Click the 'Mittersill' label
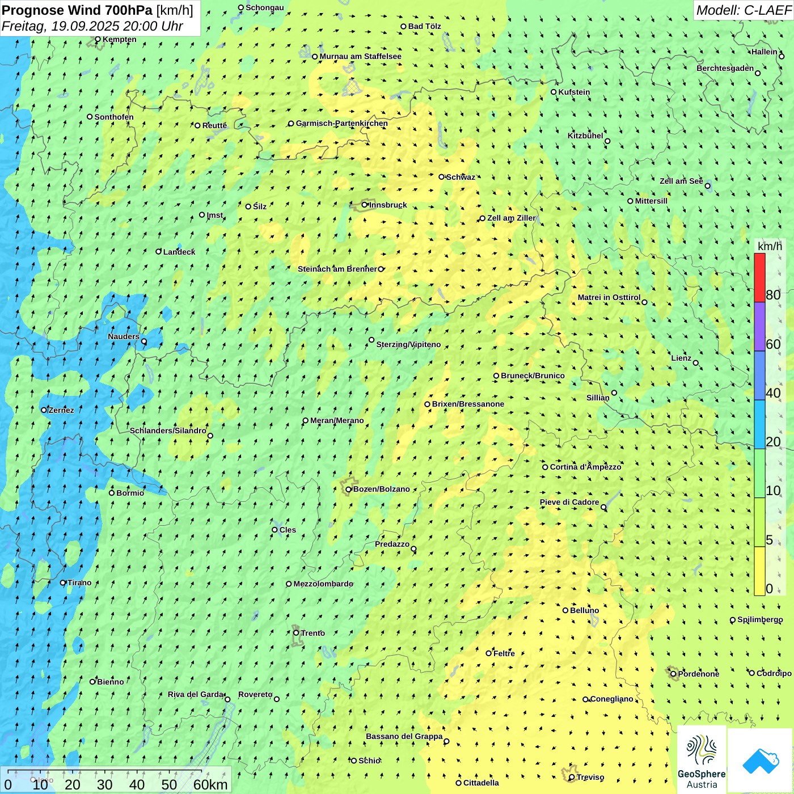 click(651, 201)
